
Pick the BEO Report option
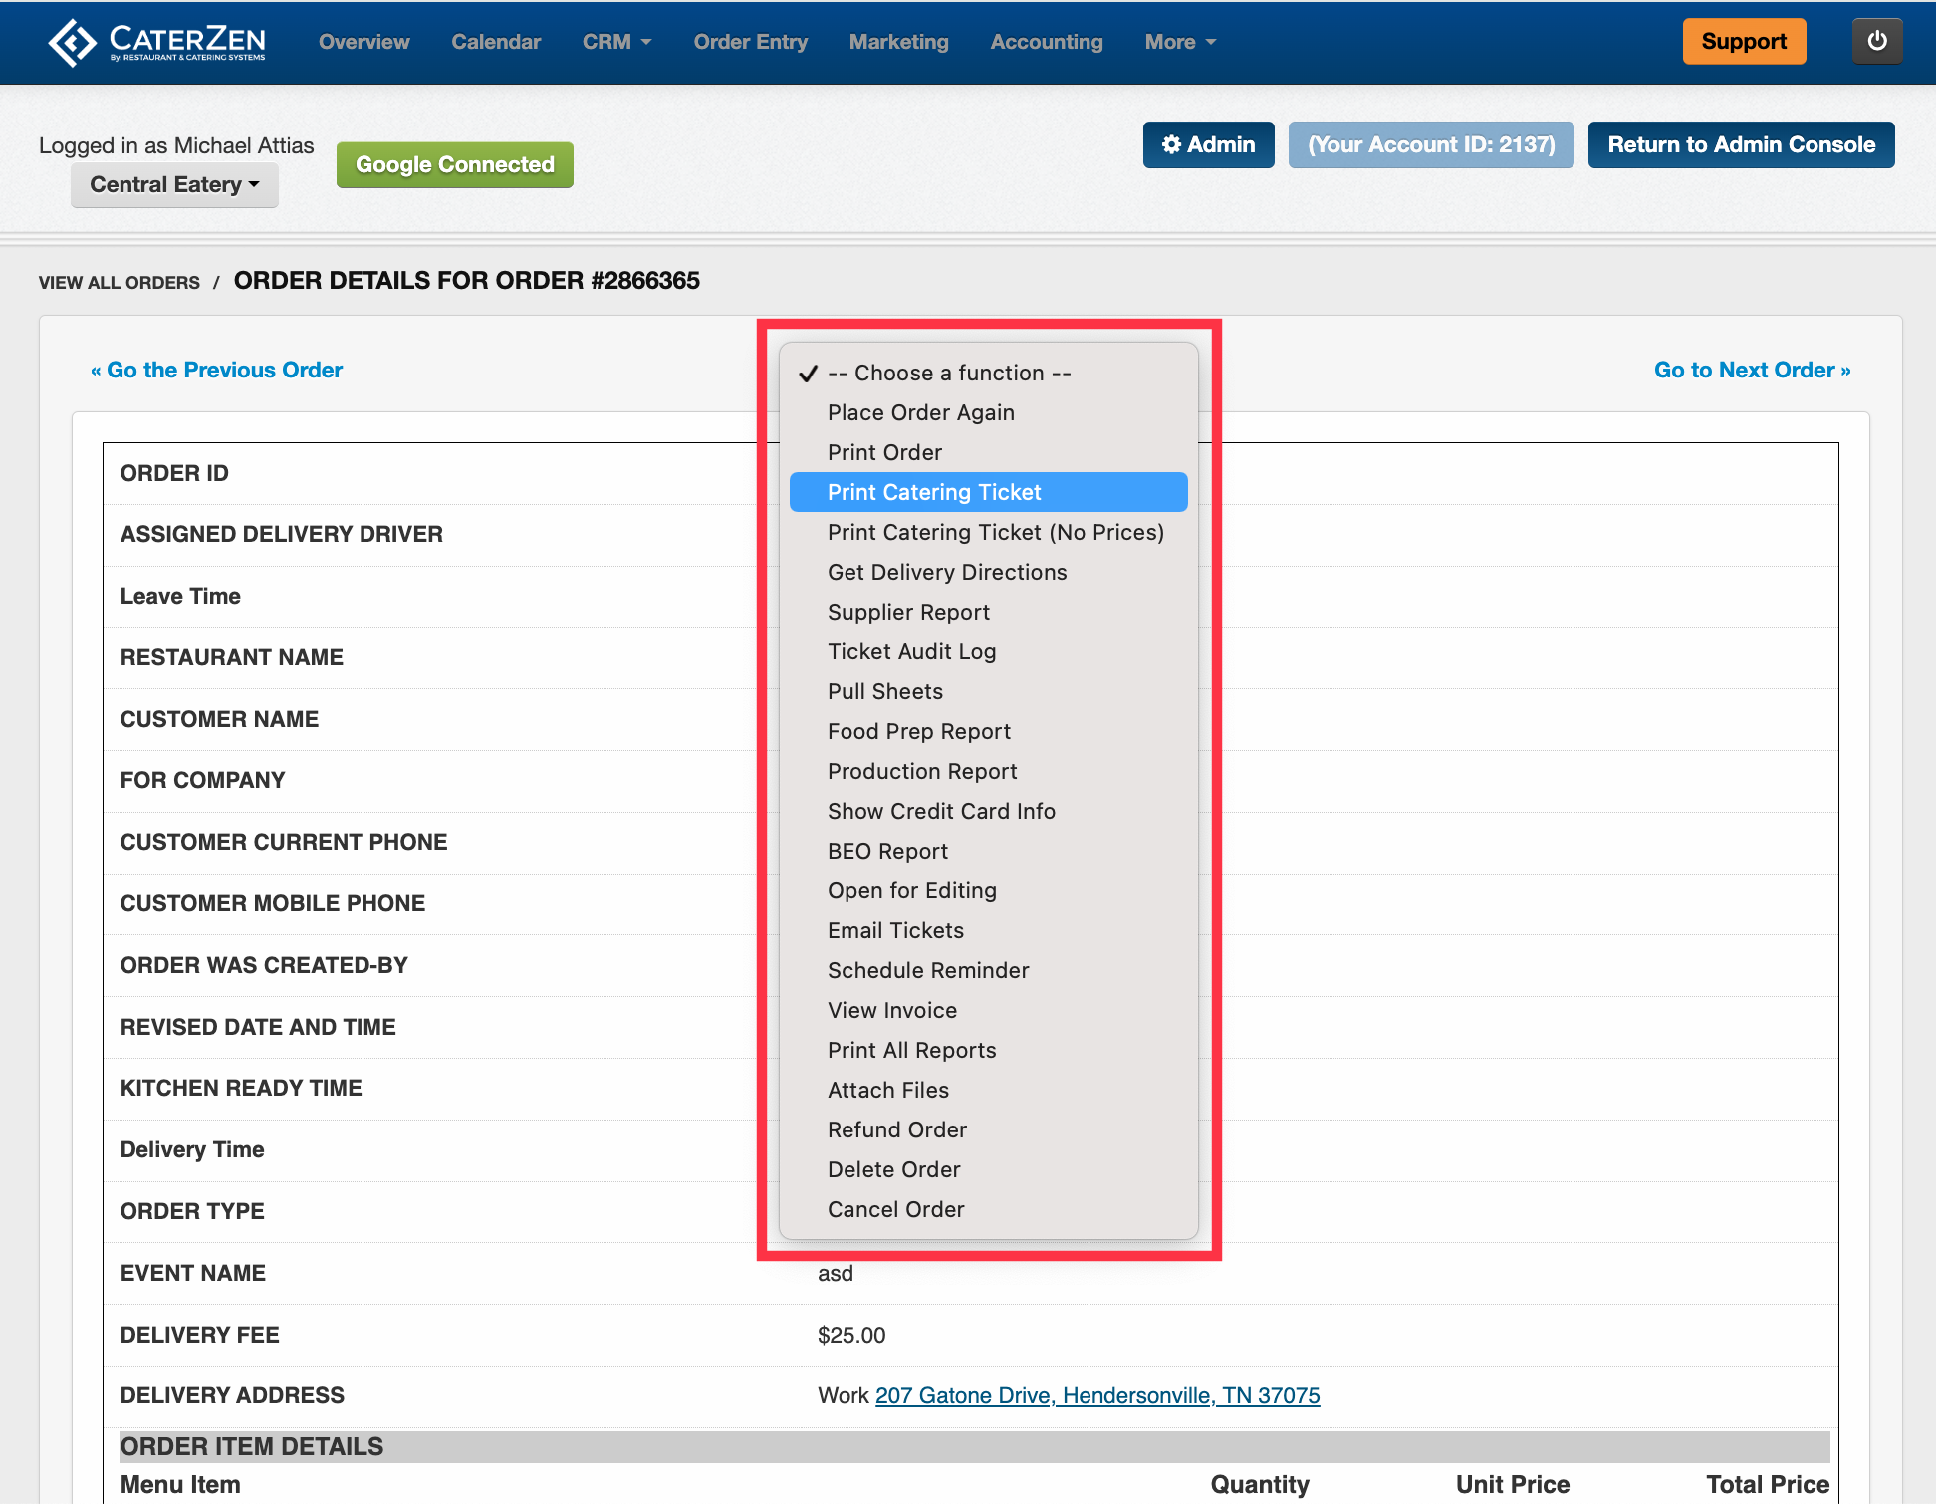click(887, 851)
